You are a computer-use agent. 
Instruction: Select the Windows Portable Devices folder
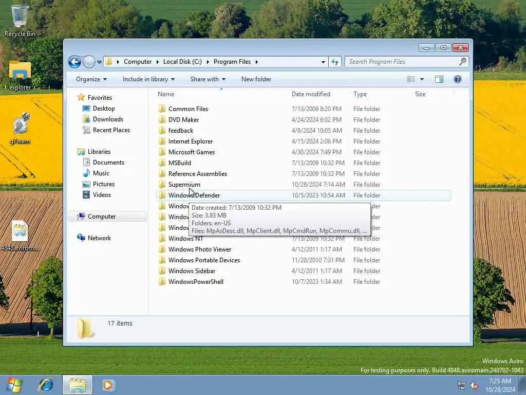204,260
